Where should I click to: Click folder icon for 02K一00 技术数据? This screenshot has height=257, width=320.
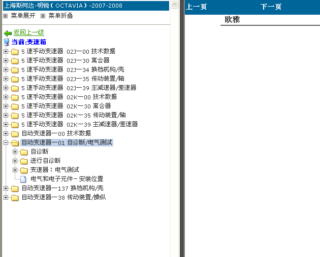tap(15, 97)
